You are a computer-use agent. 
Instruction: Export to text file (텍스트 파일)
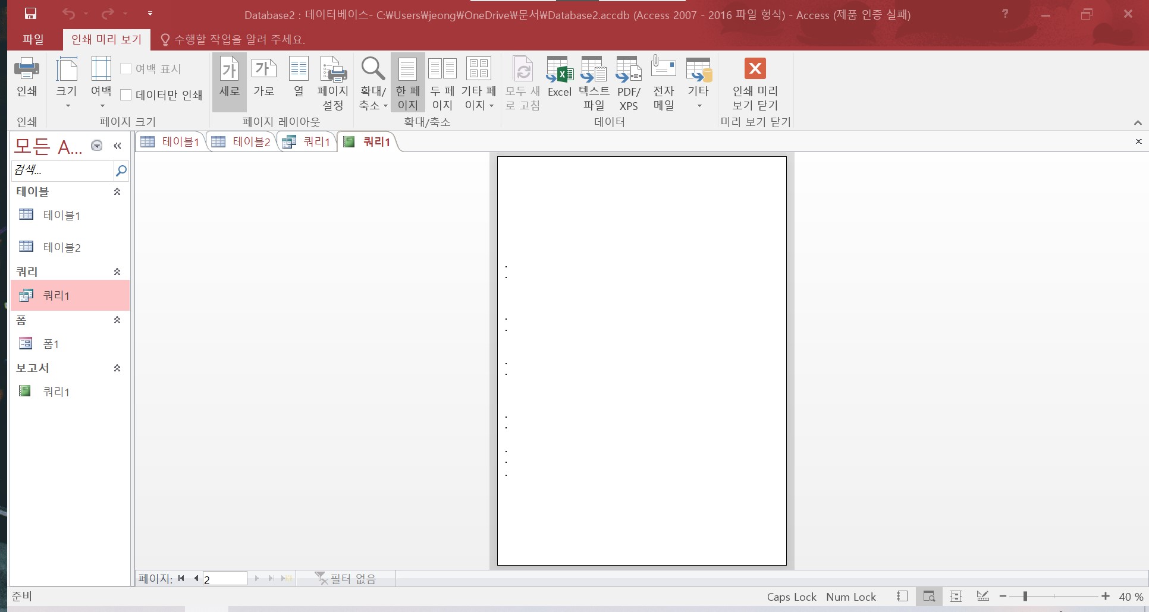pyautogui.click(x=594, y=83)
